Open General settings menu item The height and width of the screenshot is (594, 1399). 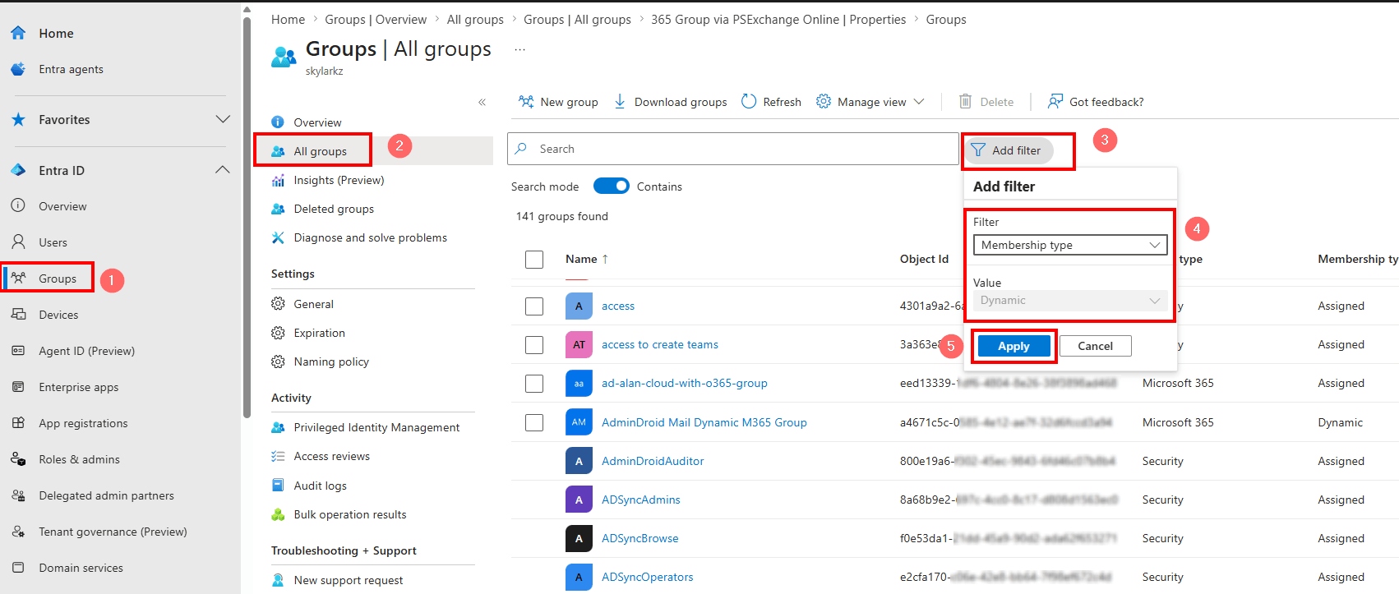click(x=313, y=304)
